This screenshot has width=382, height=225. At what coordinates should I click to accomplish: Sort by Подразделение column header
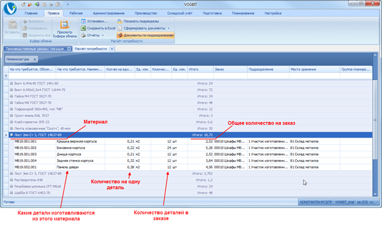point(268,69)
